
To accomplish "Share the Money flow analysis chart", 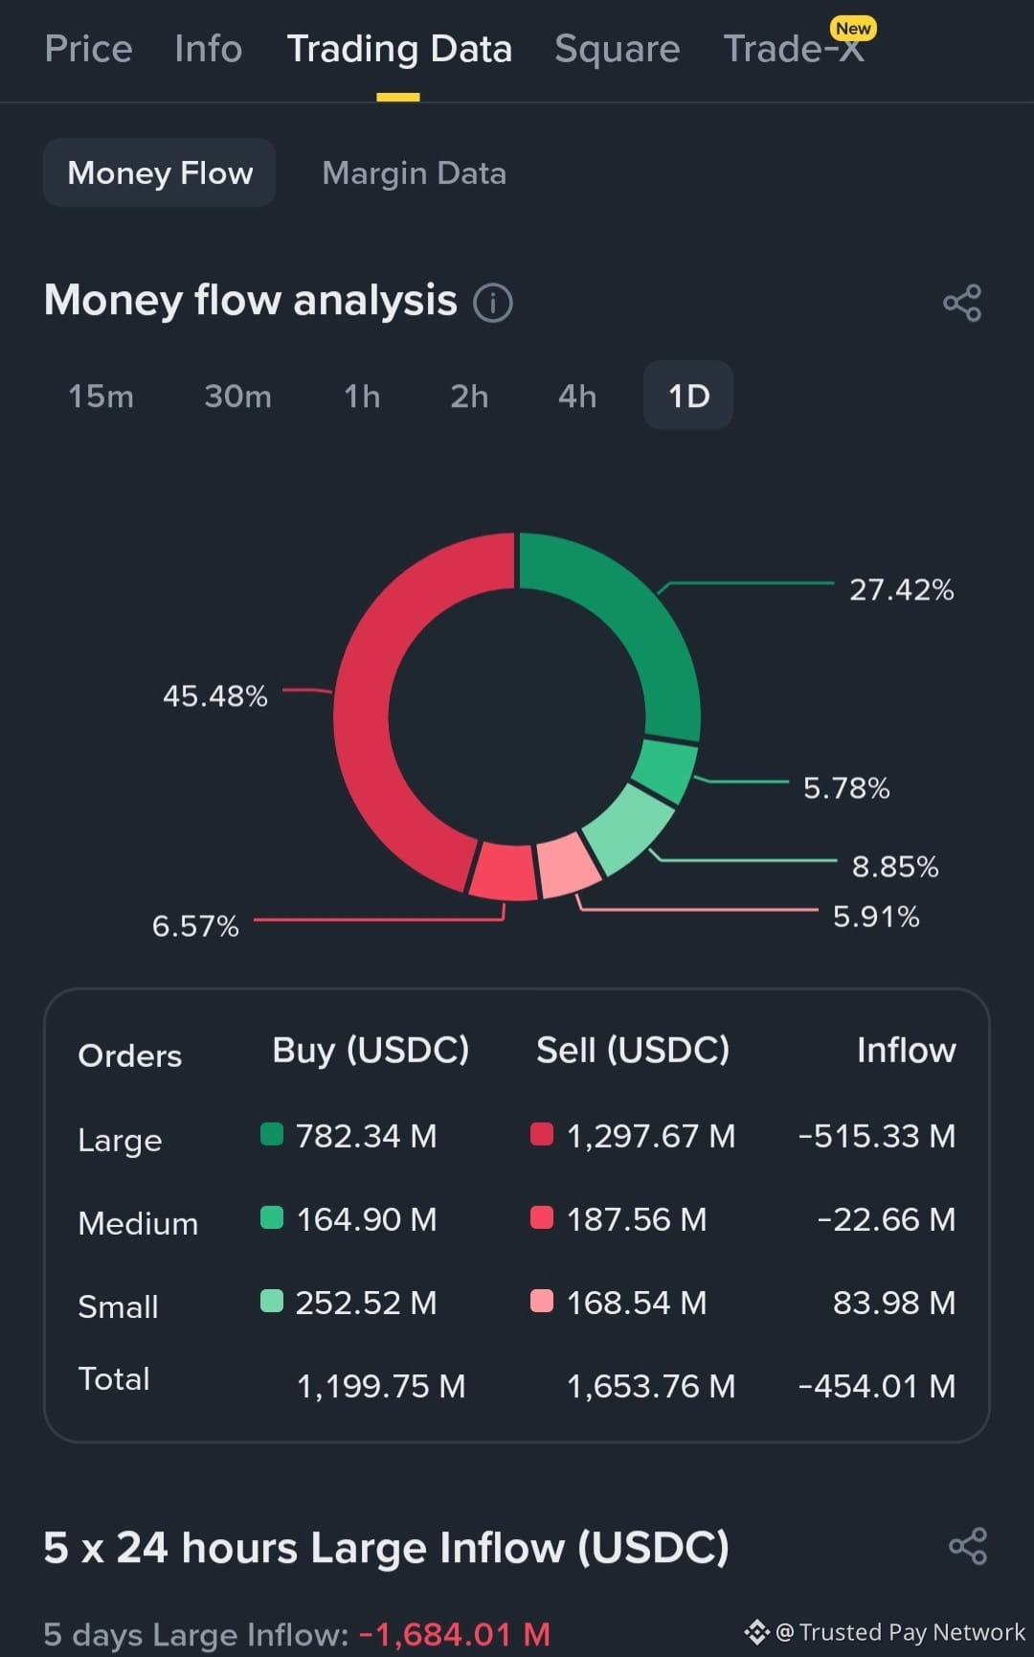I will [x=962, y=303].
